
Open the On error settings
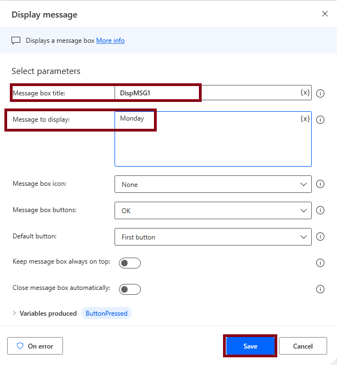tap(35, 346)
